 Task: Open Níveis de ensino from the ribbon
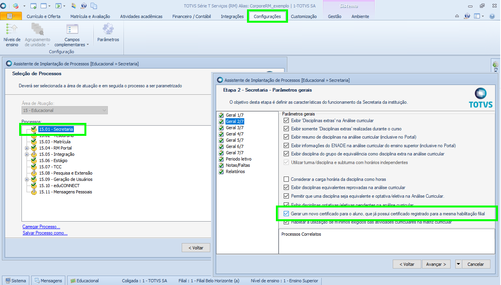(x=12, y=35)
